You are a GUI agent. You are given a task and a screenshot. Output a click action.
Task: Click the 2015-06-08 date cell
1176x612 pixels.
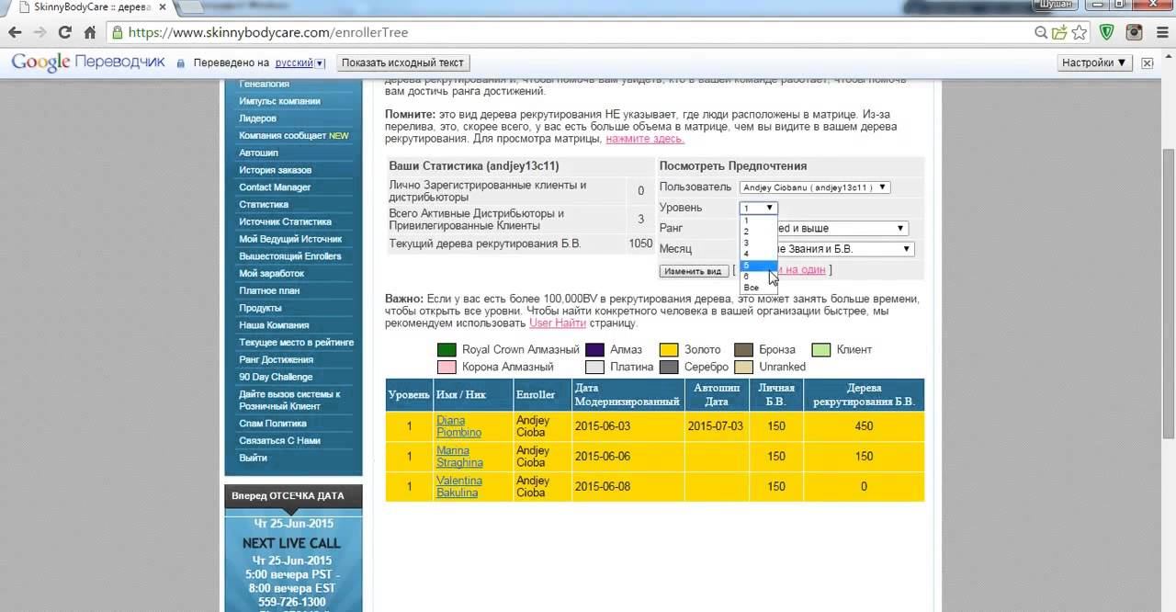[x=602, y=486]
